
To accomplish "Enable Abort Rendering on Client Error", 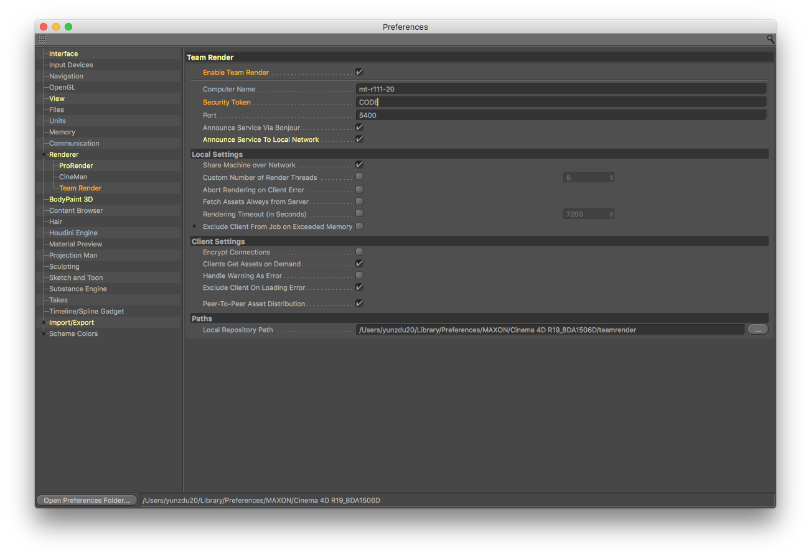I will point(359,190).
